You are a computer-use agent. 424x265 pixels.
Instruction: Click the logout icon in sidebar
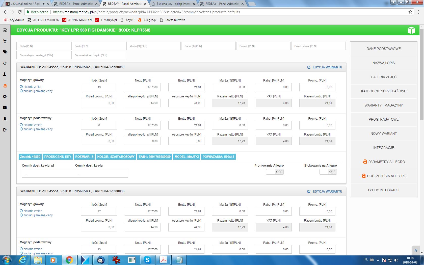5,130
